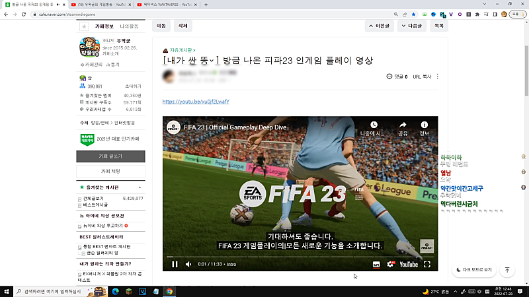Enter fullscreen on the video player
This screenshot has height=297, width=529.
[x=427, y=265]
